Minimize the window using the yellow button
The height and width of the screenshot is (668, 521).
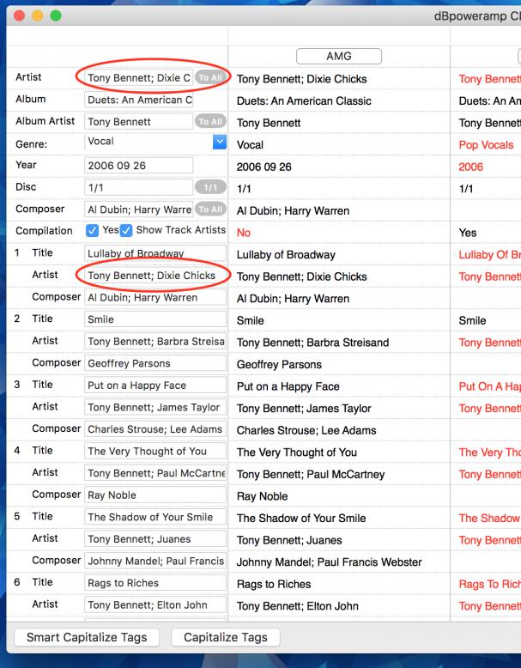[38, 15]
